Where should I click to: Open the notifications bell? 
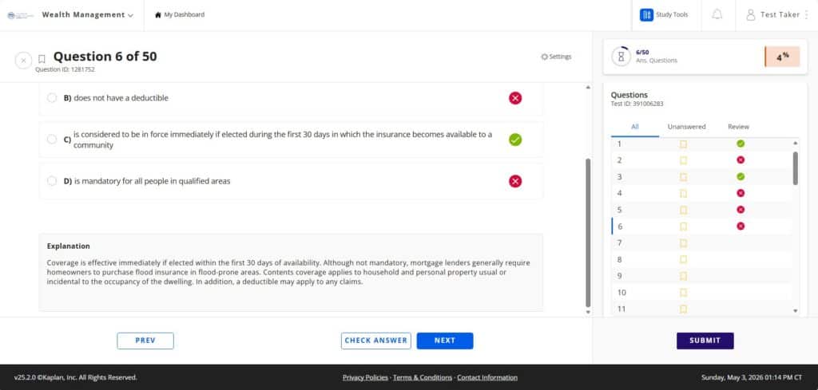[x=717, y=14]
